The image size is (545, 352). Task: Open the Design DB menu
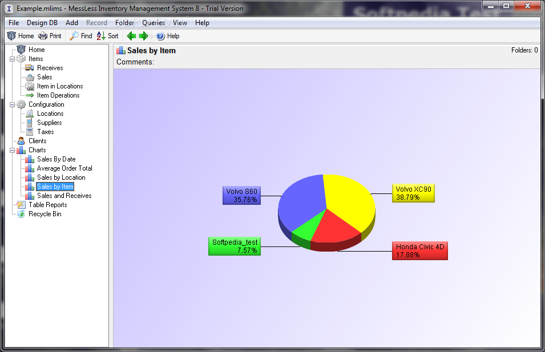pos(42,23)
